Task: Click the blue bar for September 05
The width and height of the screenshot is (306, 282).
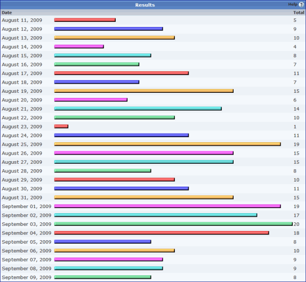Action: coord(103,242)
